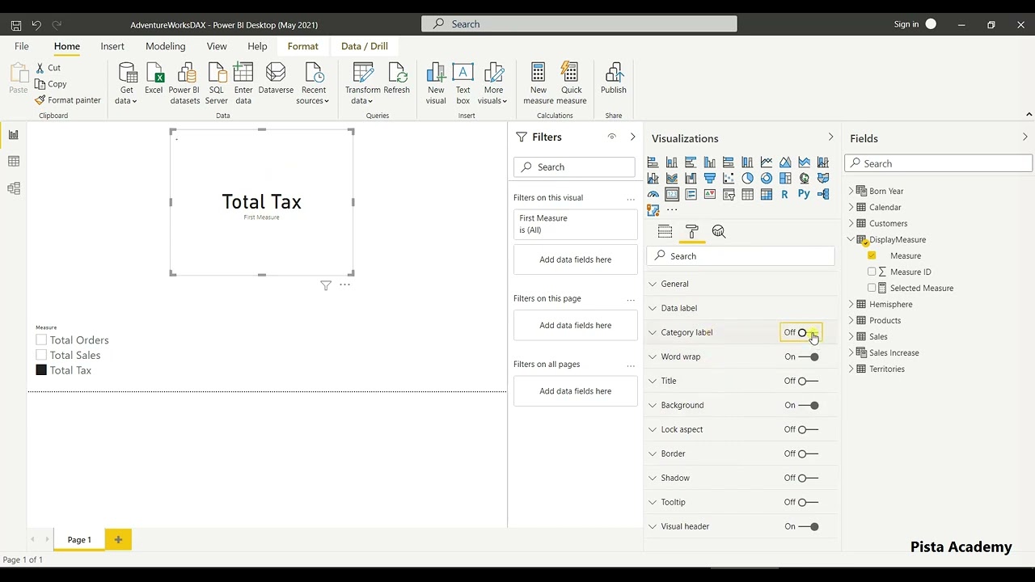Choose the treemap visualization
1035x582 pixels.
(x=785, y=179)
